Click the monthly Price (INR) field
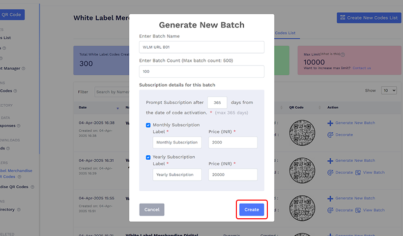Viewport: 403px width, 236px height. 233,143
